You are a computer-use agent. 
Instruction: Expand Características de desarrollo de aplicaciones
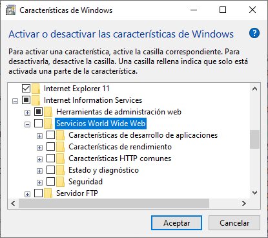[x=39, y=136]
